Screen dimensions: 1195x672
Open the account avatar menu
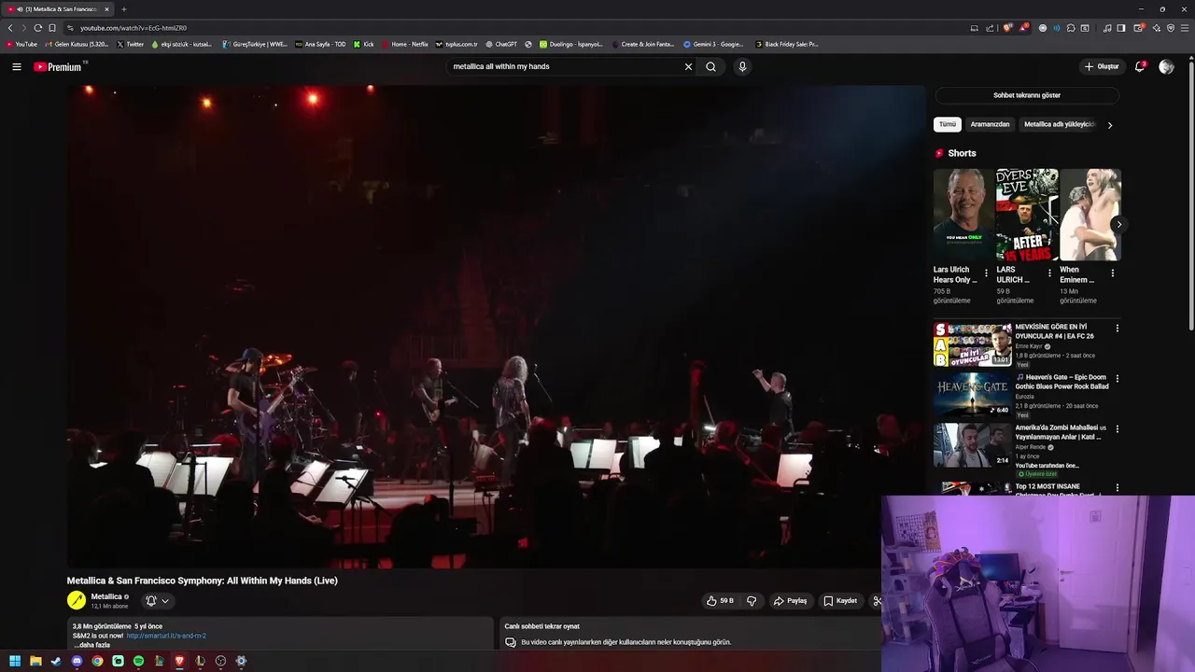[1166, 67]
